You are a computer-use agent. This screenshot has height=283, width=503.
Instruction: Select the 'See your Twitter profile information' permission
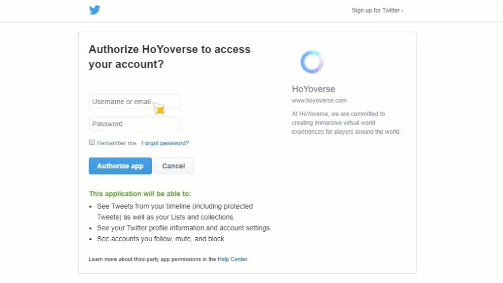[184, 228]
